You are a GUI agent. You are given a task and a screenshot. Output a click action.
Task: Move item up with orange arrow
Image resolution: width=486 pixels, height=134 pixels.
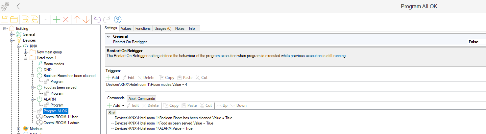(77, 19)
